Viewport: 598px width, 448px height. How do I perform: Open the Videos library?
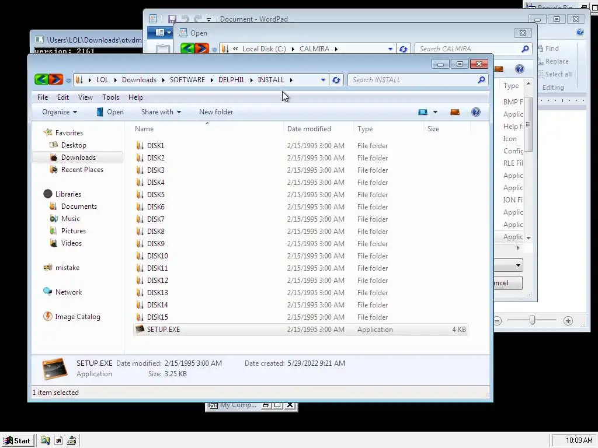pos(71,243)
